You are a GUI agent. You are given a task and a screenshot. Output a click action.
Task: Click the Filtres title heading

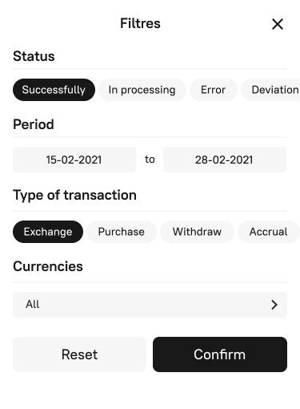click(140, 23)
